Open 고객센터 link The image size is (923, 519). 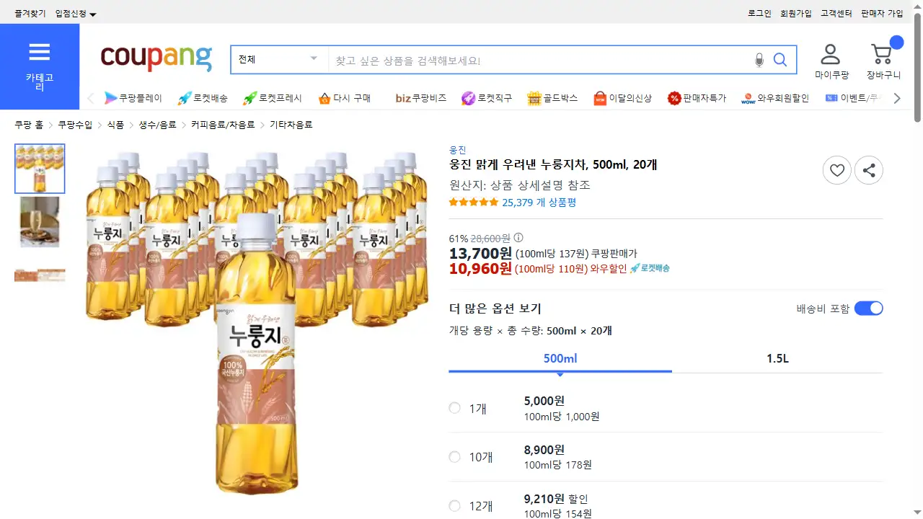836,14
